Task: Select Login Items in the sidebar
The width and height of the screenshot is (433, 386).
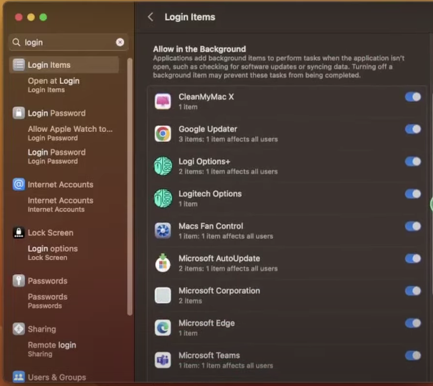Action: click(65, 65)
